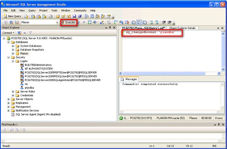Toggle the Object Explorer auto-hide pin
The image size is (227, 149).
pos(110,28)
